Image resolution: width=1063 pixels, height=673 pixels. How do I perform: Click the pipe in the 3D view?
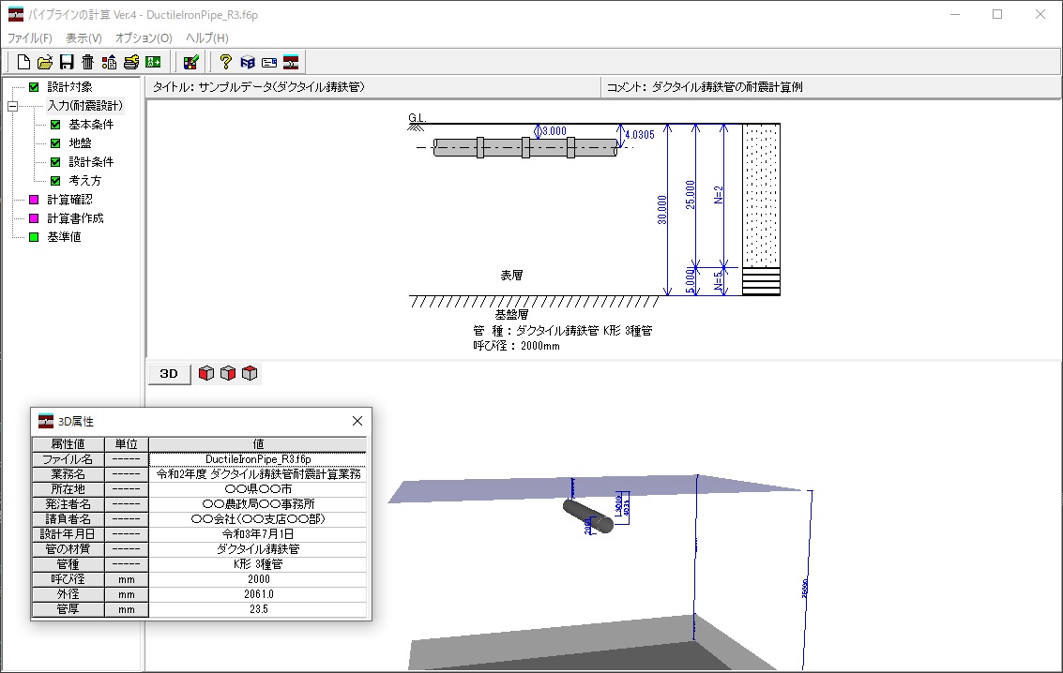tap(588, 516)
